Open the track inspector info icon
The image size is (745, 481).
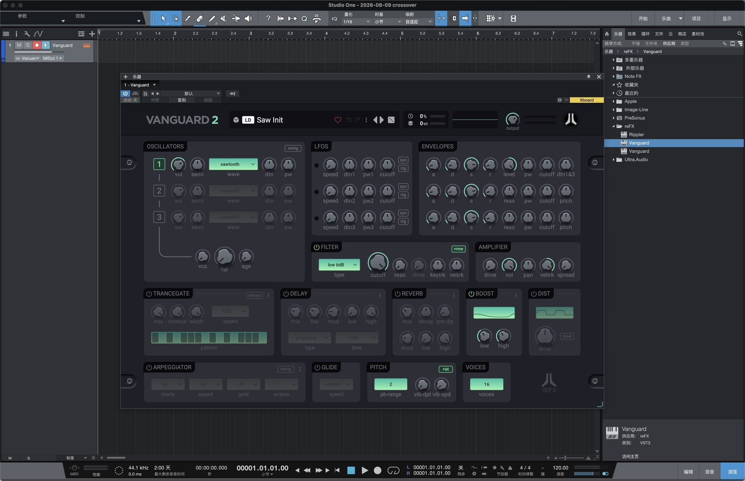coord(16,34)
